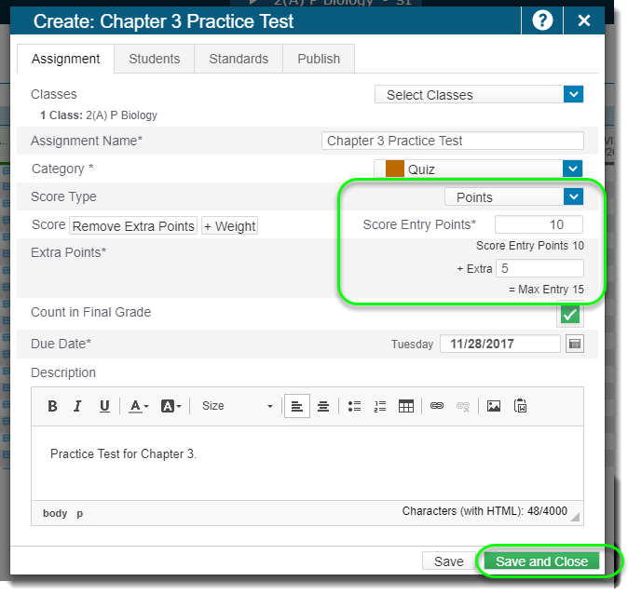Open the help question mark icon
628x595 pixels.
541,20
